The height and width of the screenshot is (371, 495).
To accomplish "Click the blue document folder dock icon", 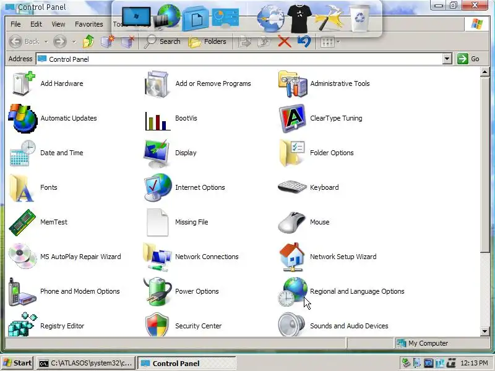I will tap(196, 19).
